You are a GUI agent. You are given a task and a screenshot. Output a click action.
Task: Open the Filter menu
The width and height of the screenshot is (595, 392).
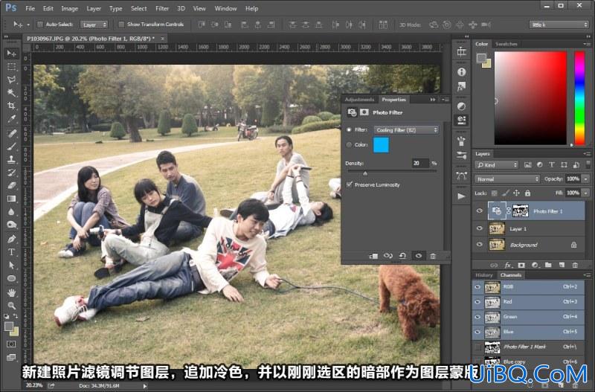pos(162,8)
